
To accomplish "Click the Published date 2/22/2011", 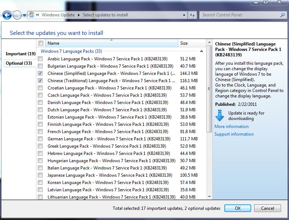I will tap(247, 104).
